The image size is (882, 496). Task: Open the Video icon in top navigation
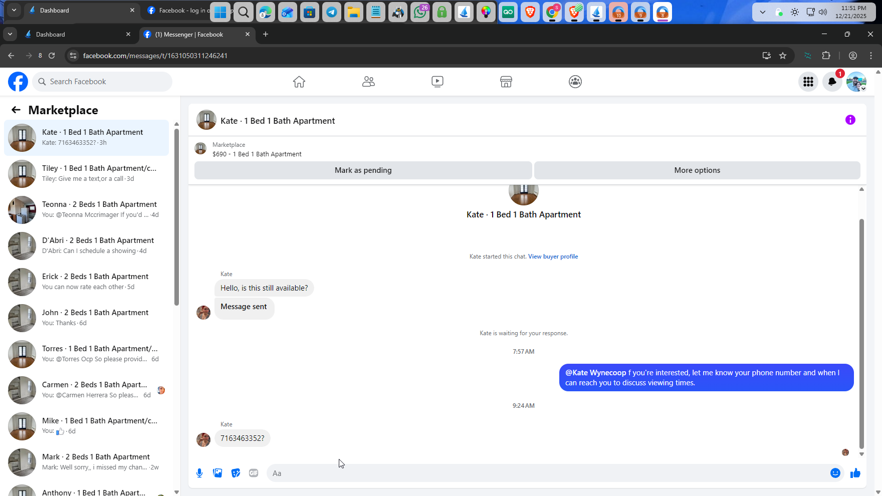click(x=437, y=82)
